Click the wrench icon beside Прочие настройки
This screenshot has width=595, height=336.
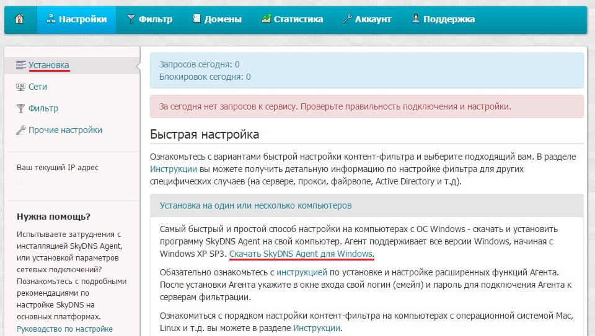coord(21,131)
